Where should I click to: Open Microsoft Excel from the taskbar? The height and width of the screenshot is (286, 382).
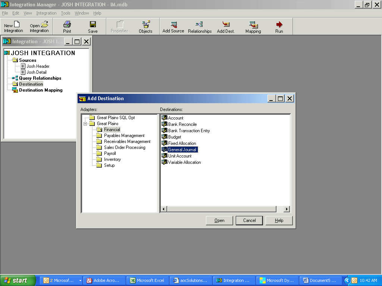tap(148, 280)
